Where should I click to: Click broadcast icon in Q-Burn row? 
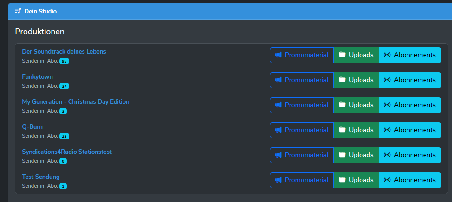[x=387, y=130]
